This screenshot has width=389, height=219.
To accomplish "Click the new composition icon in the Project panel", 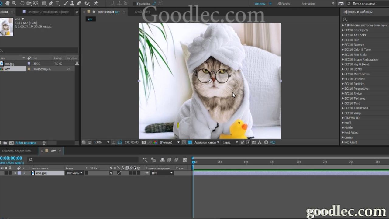I will [x=12, y=143].
